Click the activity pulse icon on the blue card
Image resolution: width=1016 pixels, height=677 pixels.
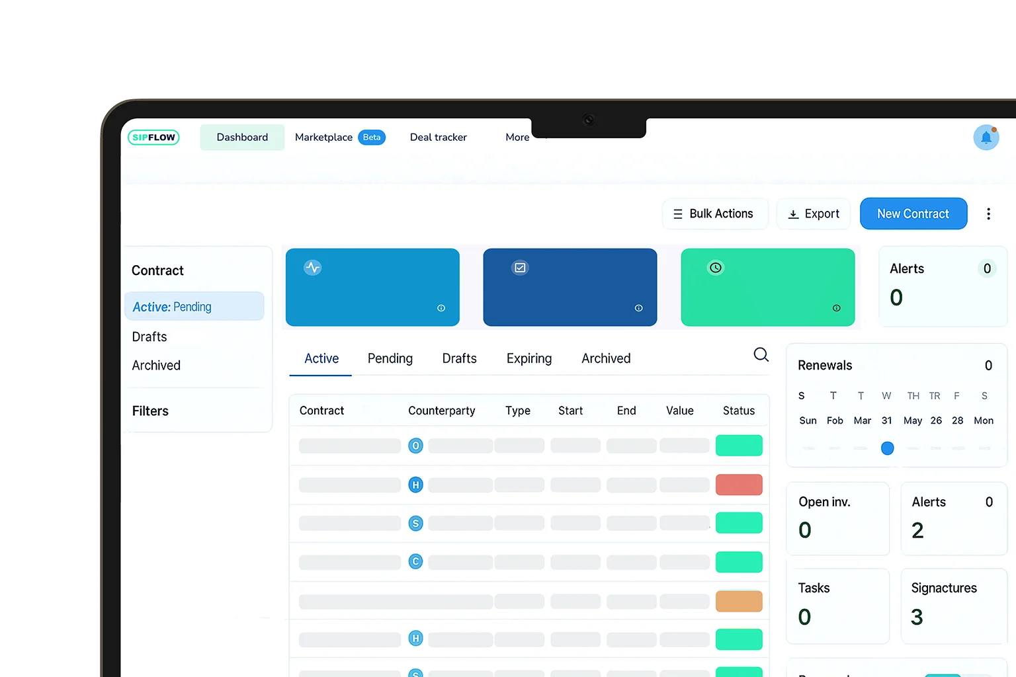(313, 268)
